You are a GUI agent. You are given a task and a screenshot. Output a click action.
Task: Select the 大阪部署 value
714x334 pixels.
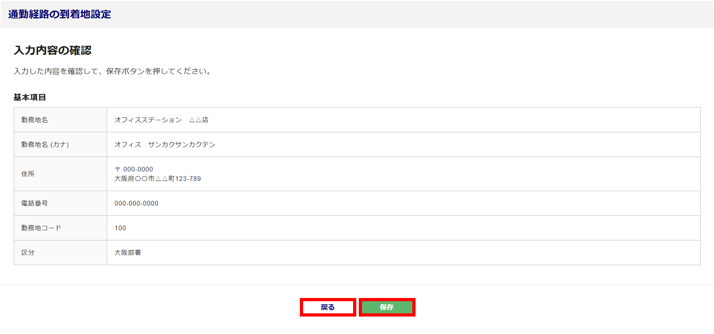[128, 252]
